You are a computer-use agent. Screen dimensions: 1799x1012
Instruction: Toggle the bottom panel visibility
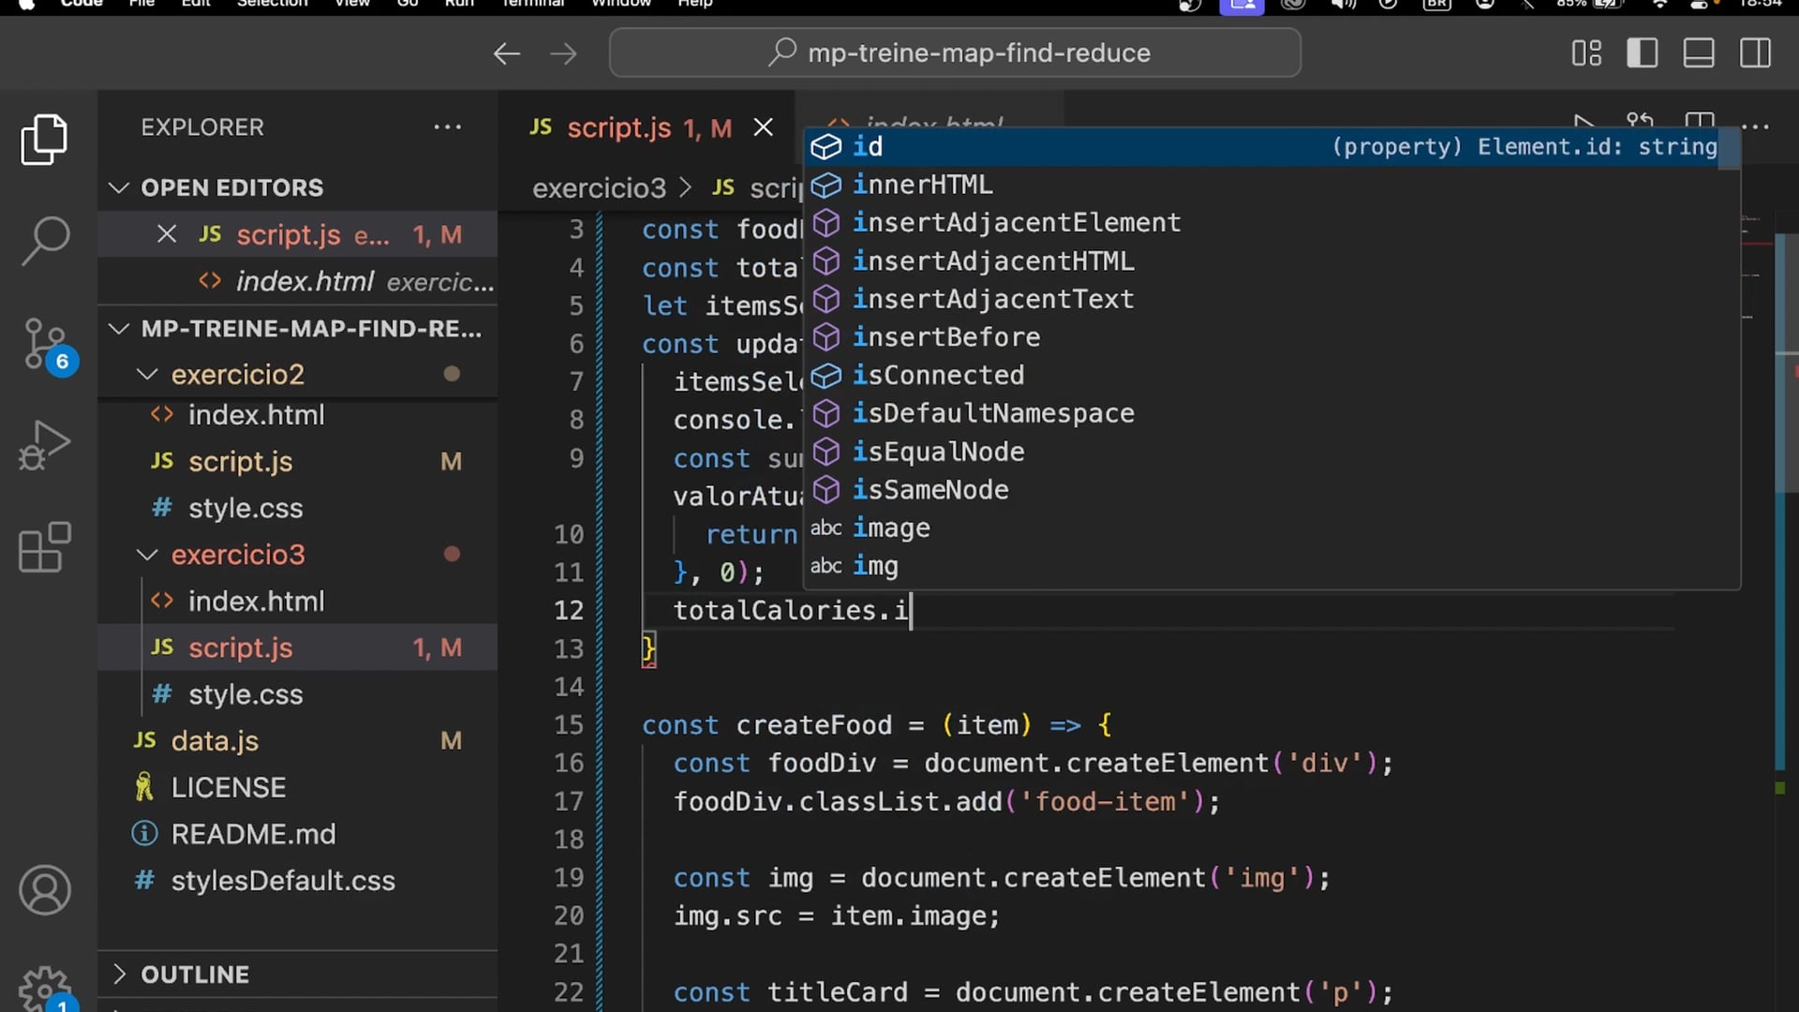1699,52
